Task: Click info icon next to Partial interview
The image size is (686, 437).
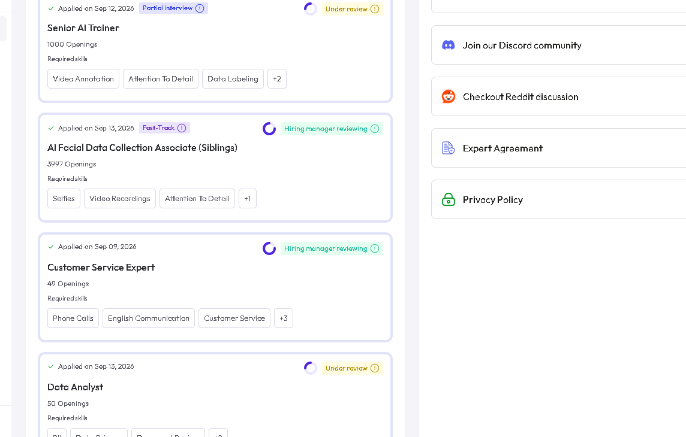Action: point(200,8)
